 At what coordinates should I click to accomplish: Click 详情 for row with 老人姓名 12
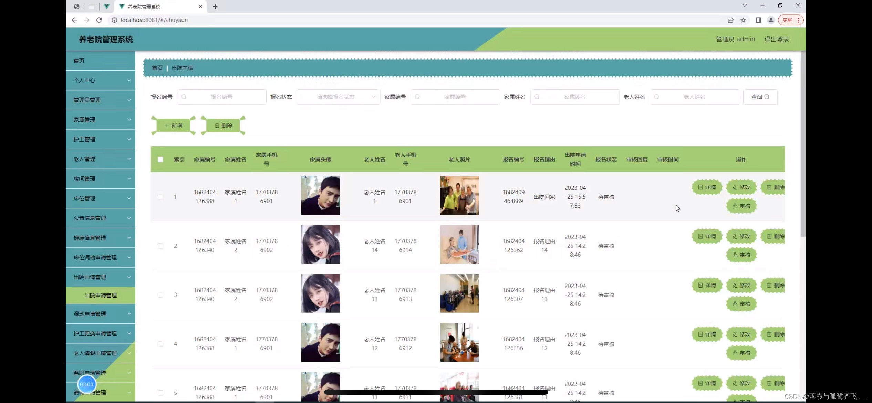707,334
